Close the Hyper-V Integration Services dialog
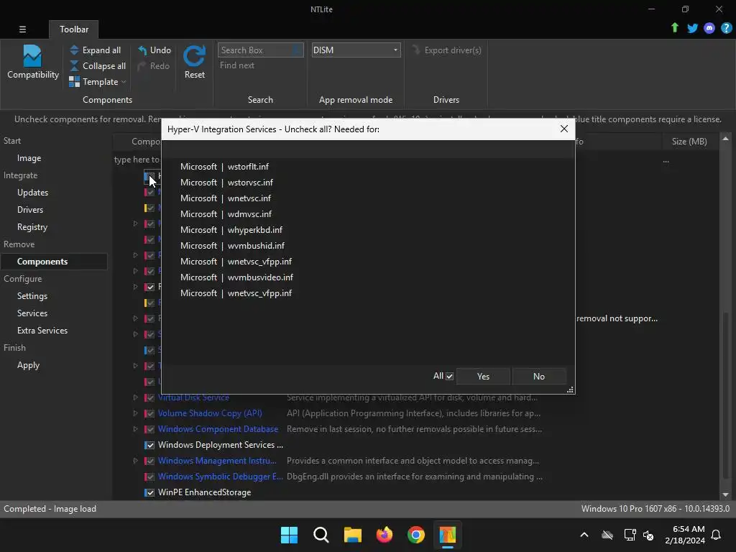The image size is (736, 552). (x=564, y=129)
